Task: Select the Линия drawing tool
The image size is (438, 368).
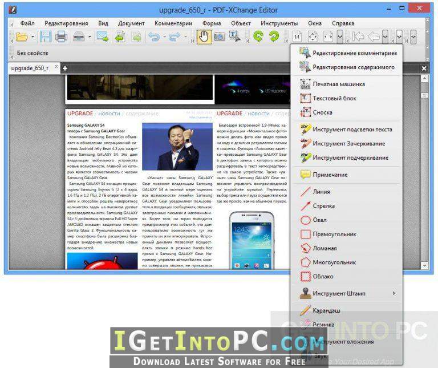Action: (x=347, y=192)
